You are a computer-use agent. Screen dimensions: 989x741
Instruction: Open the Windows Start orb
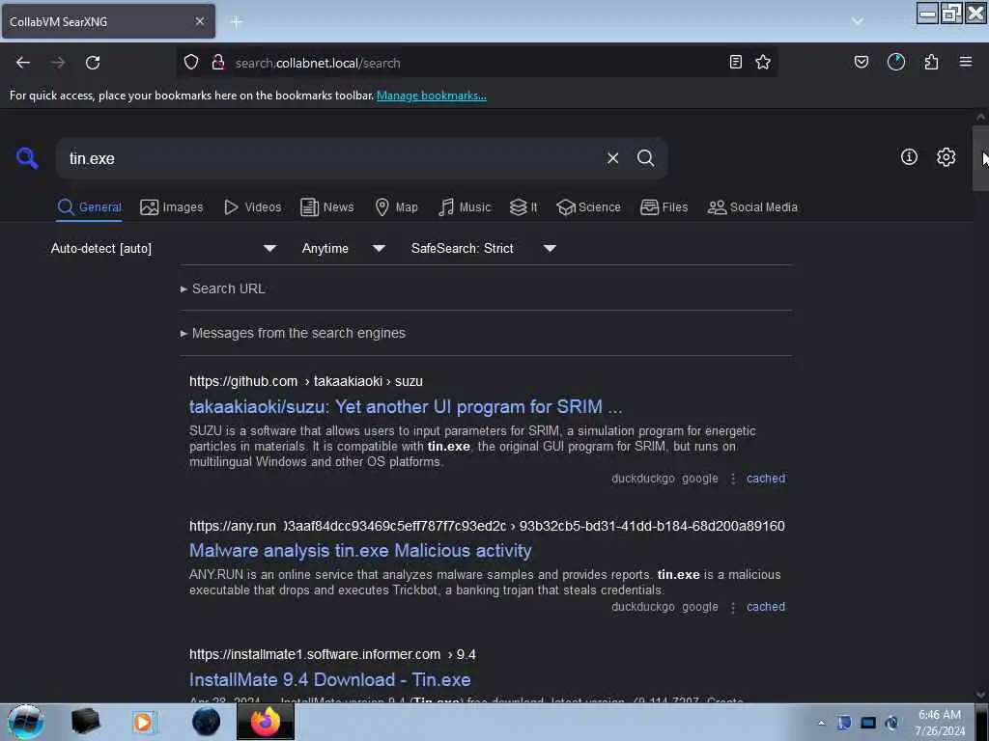click(x=26, y=722)
